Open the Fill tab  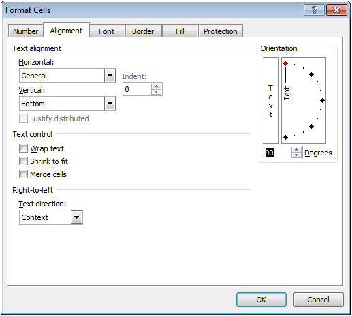click(x=180, y=31)
